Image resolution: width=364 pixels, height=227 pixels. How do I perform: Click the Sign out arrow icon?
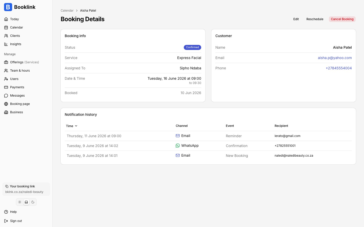click(6, 221)
